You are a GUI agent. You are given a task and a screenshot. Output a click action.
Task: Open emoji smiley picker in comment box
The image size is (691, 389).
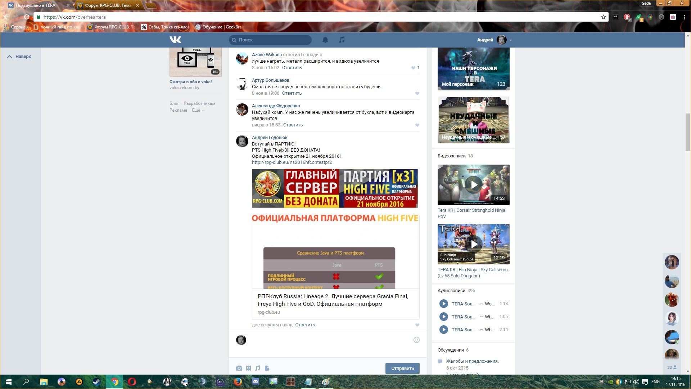coord(416,340)
